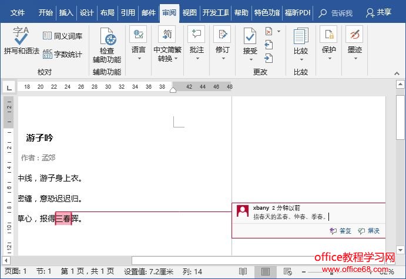Click the vertical scrollbar down arrow

400,250
